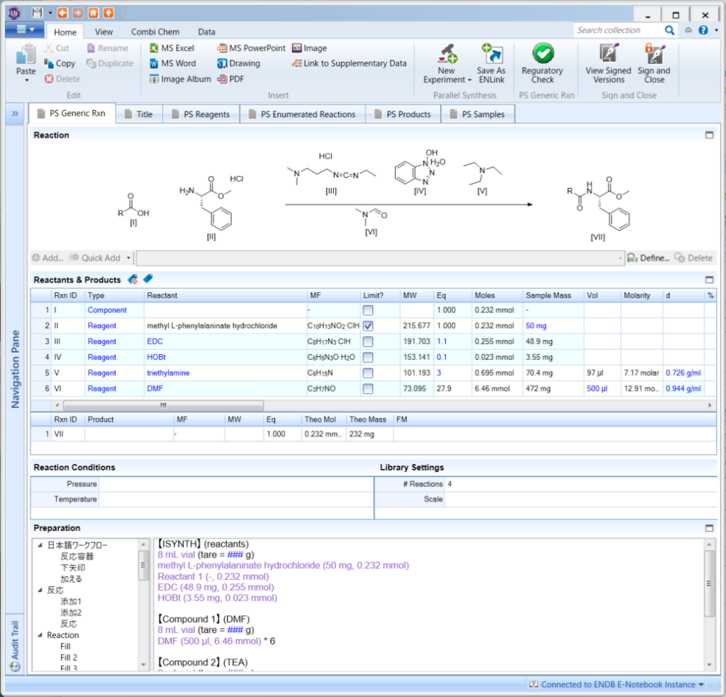Expand the Quick Add dropdown
This screenshot has height=697, width=726.
[128, 258]
